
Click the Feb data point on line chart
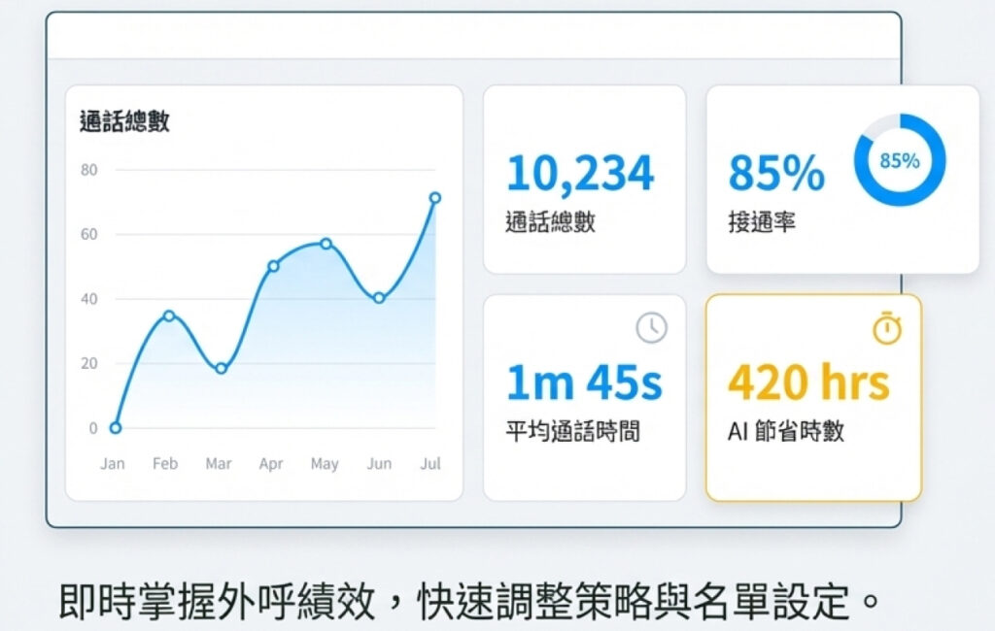pyautogui.click(x=169, y=315)
